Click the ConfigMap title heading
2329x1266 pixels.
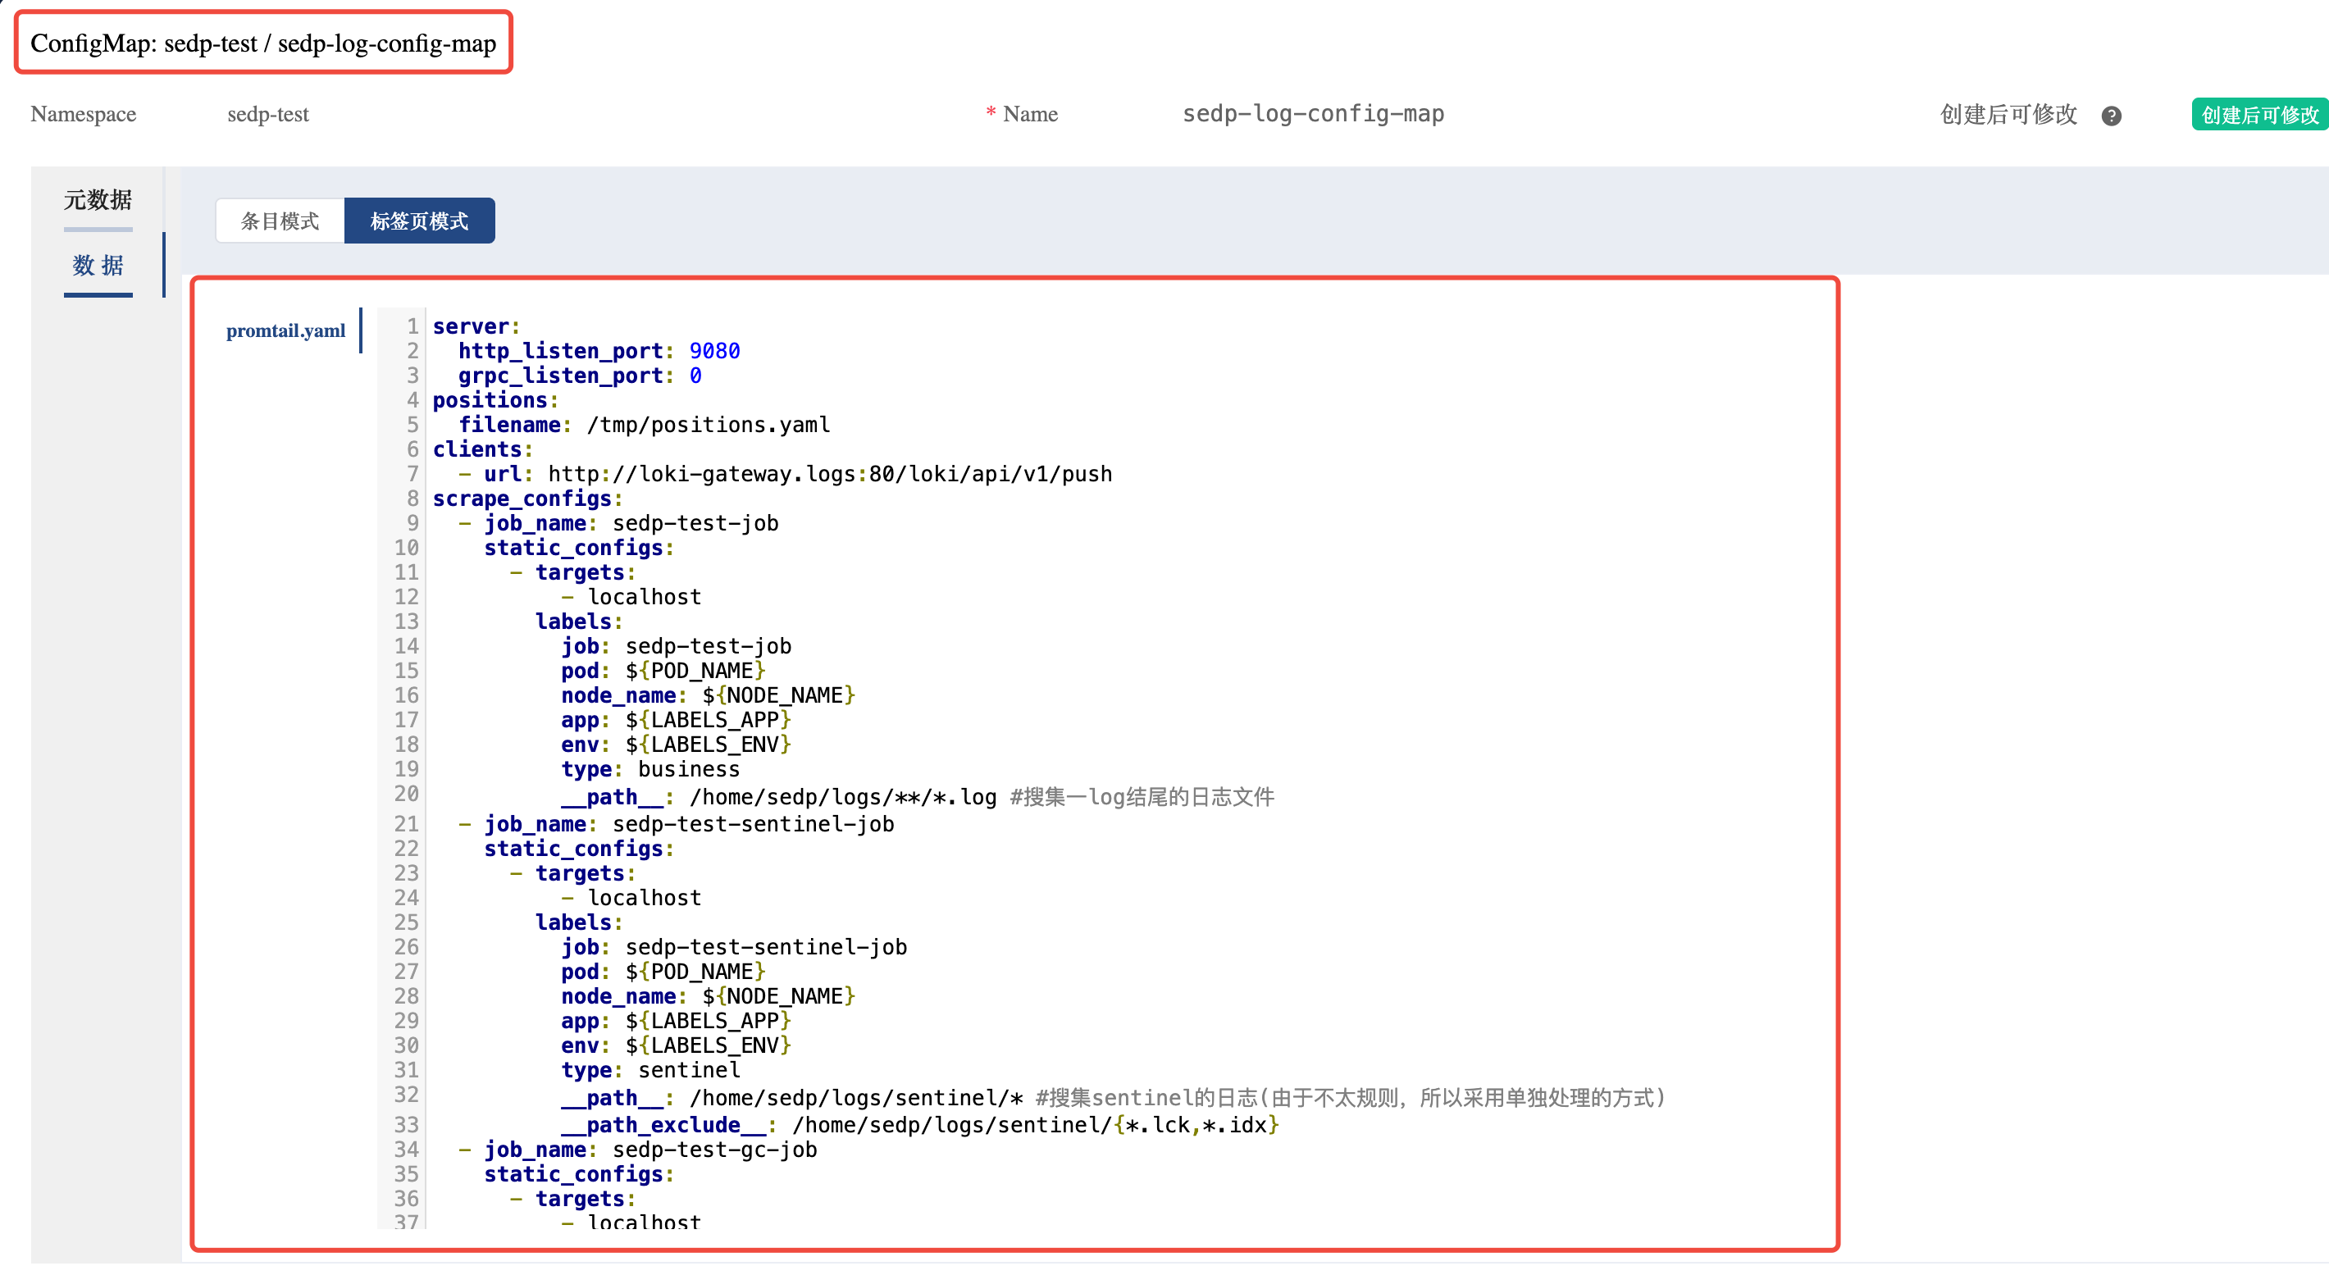[263, 43]
